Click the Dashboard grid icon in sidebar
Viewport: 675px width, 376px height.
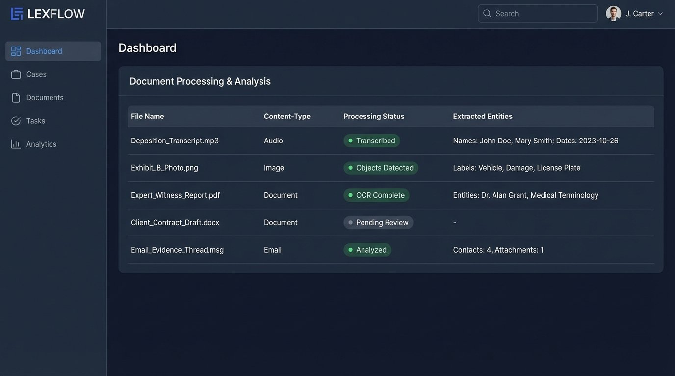pos(16,51)
